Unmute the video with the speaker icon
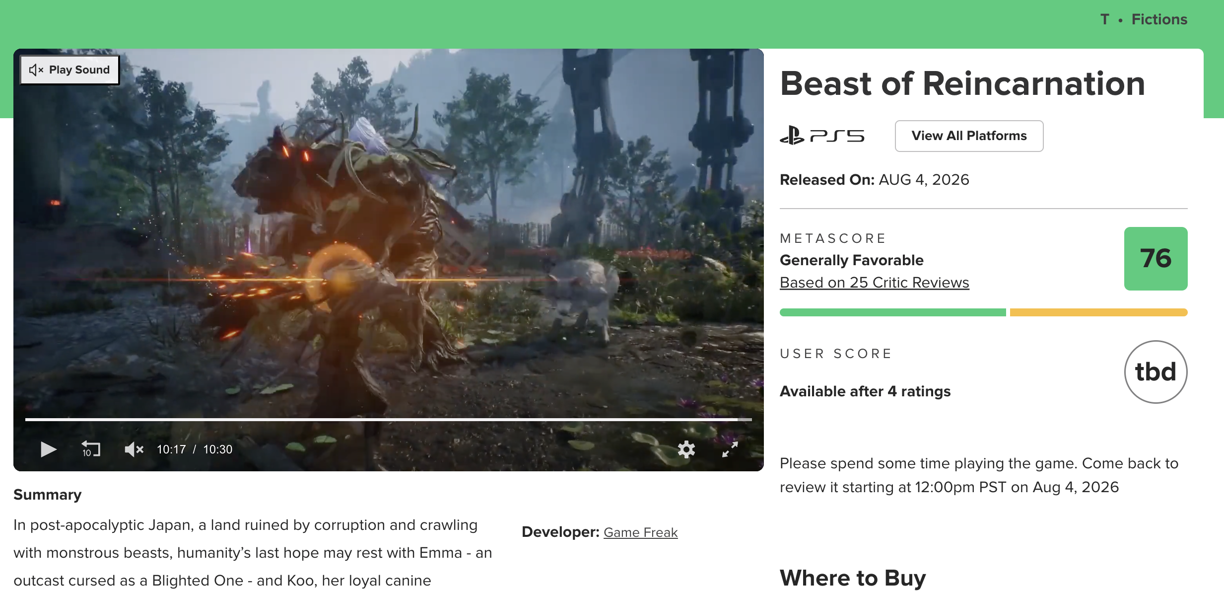The width and height of the screenshot is (1224, 591). 134,449
